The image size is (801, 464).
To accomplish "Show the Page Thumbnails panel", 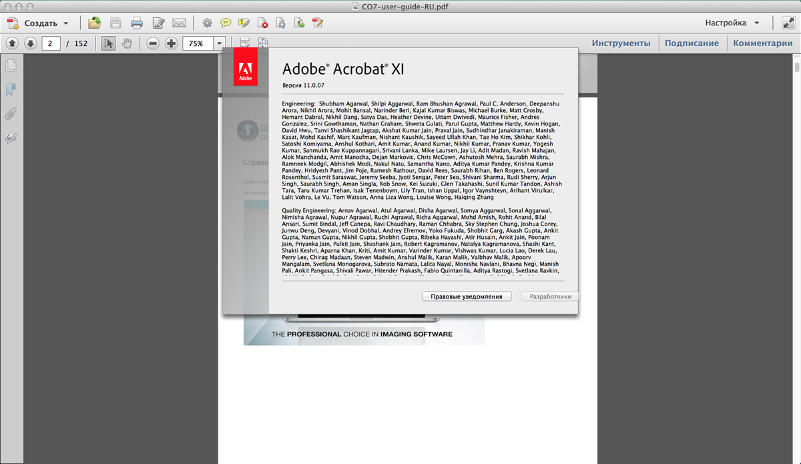I will [x=11, y=66].
